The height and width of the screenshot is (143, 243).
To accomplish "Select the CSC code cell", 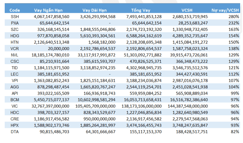I will pos(15,61).
